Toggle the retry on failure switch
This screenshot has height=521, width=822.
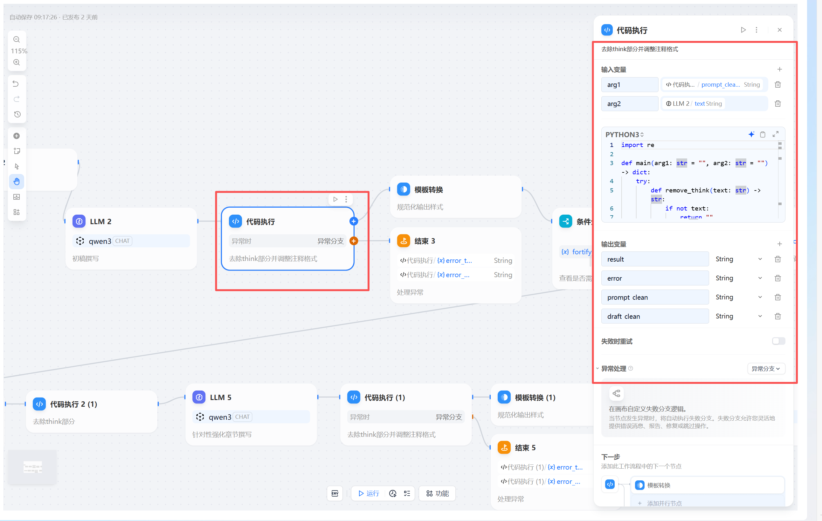(x=778, y=341)
